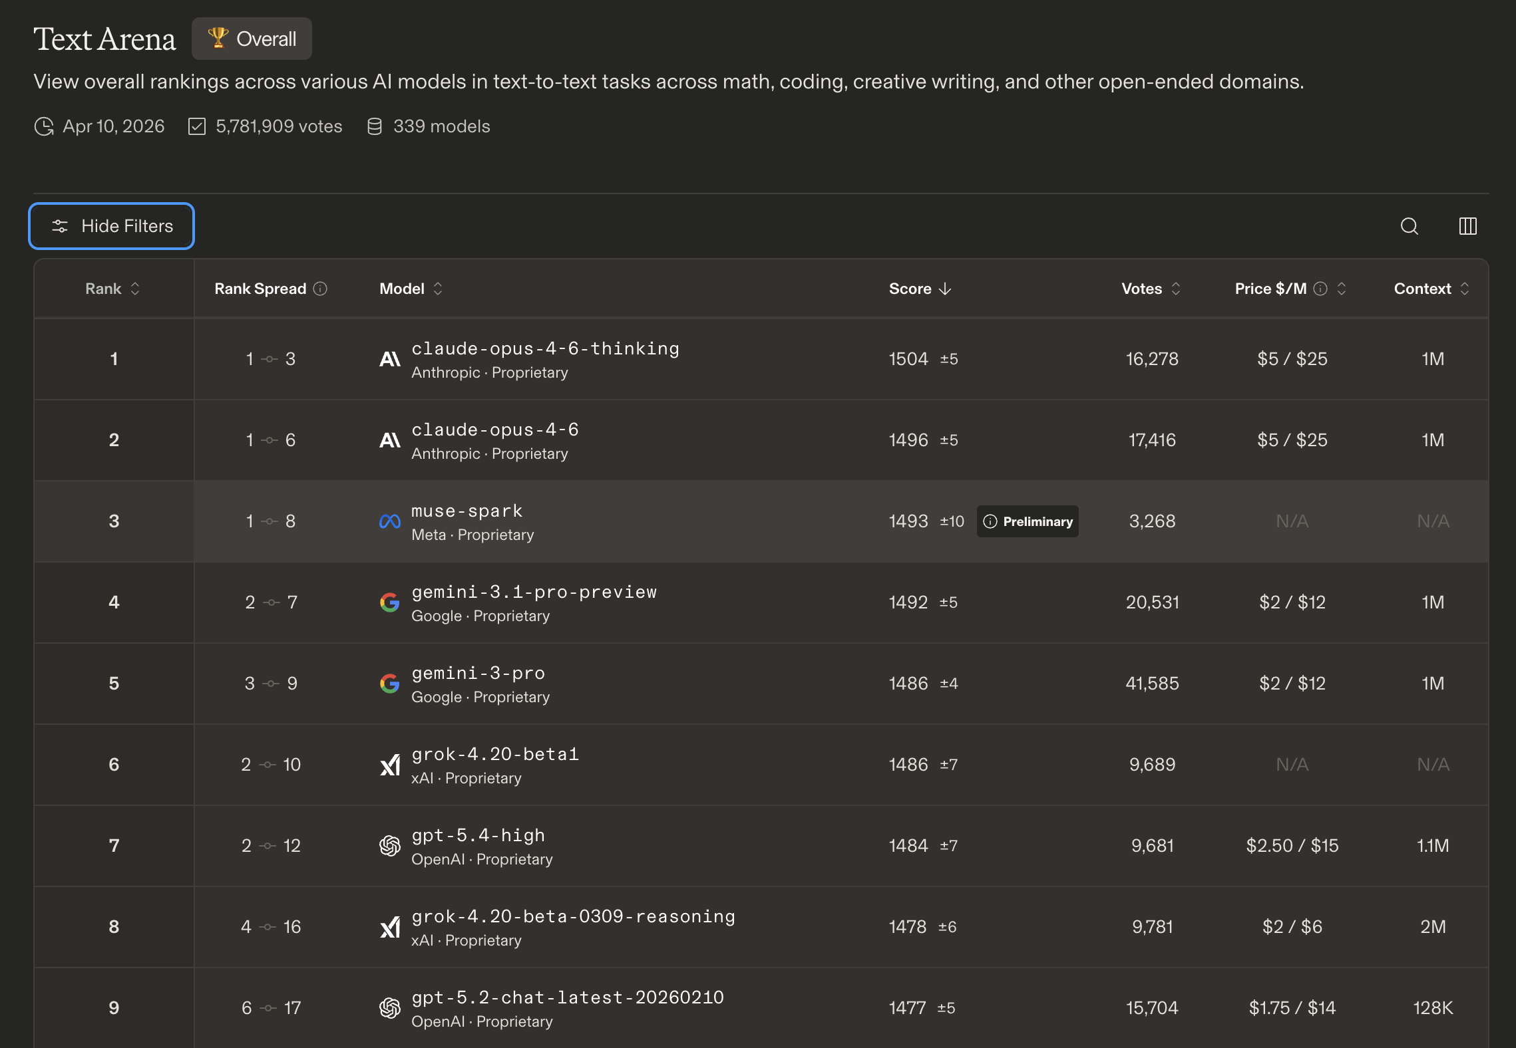Screen dimensions: 1516x1048
Task: Open the column view toggle icon
Action: coord(1467,226)
